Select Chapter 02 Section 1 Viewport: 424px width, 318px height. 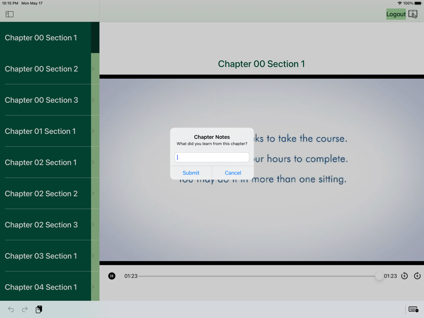pyautogui.click(x=50, y=162)
